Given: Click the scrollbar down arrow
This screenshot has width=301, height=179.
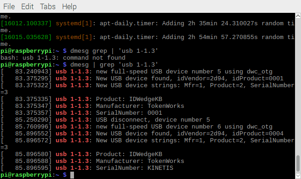Looking at the screenshot, I should tap(298, 176).
